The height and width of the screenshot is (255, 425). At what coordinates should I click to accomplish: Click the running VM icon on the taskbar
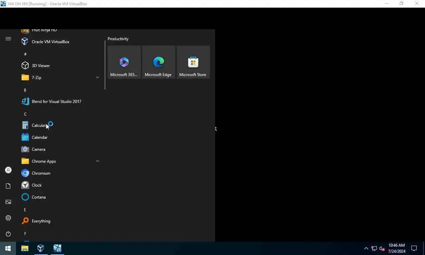point(57,248)
